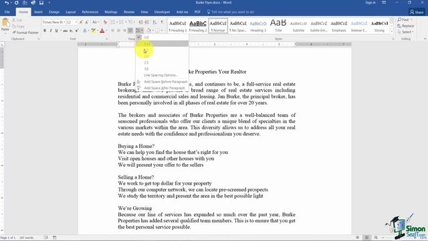Screen dimensions: 428x241
Task: Open Line Spacing Options
Action: click(162, 75)
